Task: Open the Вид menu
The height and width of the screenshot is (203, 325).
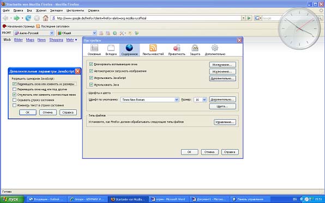Action: [x=29, y=10]
